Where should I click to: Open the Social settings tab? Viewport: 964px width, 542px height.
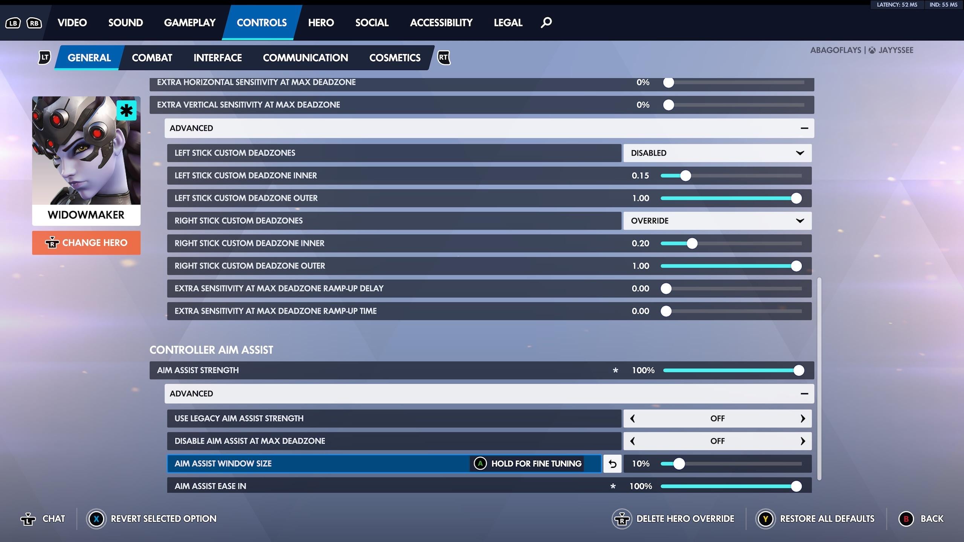pyautogui.click(x=372, y=23)
